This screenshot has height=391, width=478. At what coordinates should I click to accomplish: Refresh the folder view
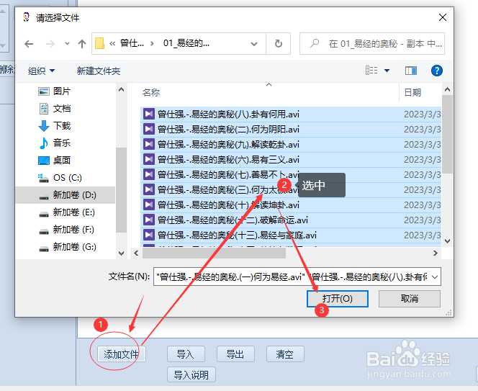click(x=279, y=44)
